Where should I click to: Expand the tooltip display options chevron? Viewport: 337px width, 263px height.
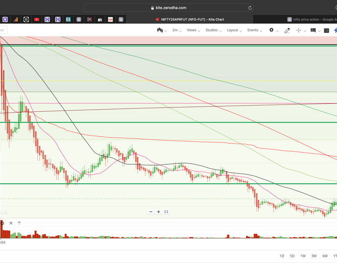(x=319, y=31)
